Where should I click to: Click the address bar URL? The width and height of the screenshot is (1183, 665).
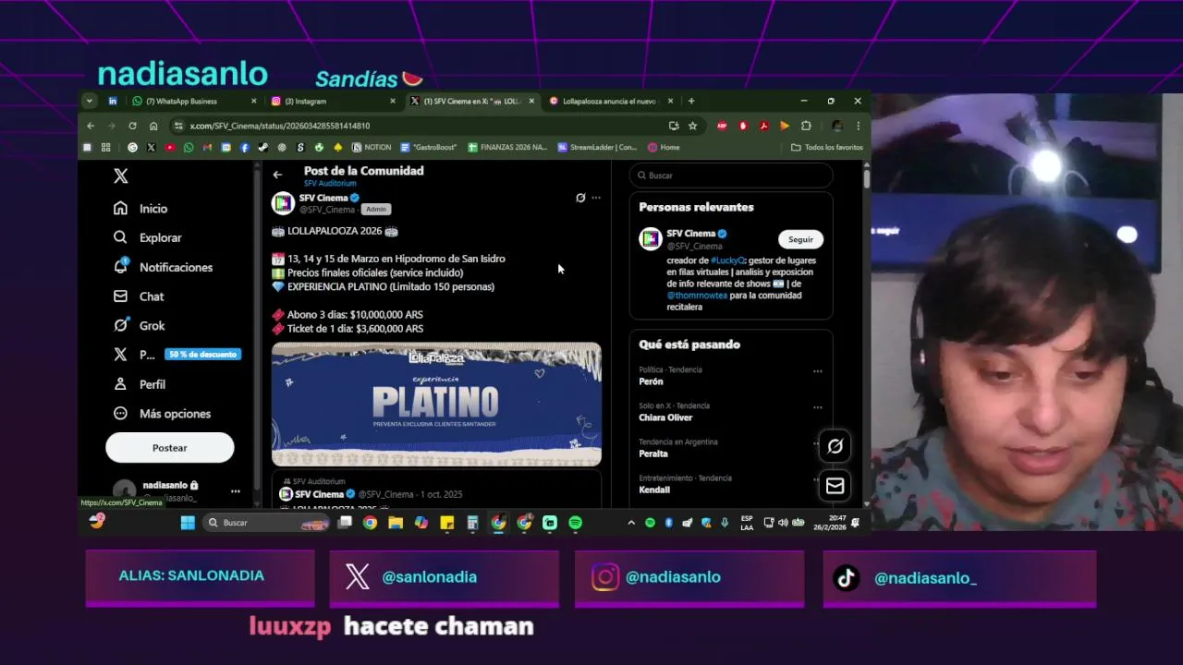pyautogui.click(x=280, y=126)
